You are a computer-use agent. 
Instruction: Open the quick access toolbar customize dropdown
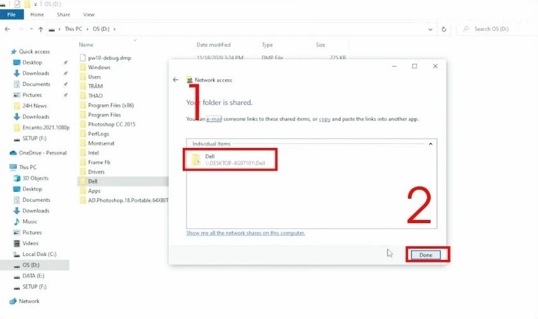click(35, 5)
